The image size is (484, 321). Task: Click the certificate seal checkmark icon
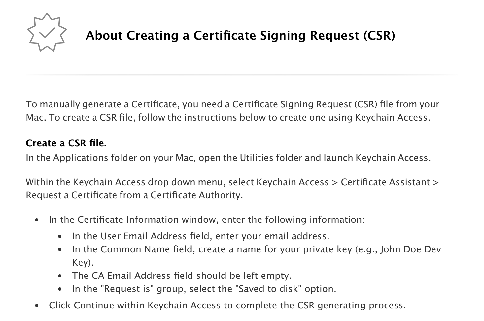[x=47, y=32]
